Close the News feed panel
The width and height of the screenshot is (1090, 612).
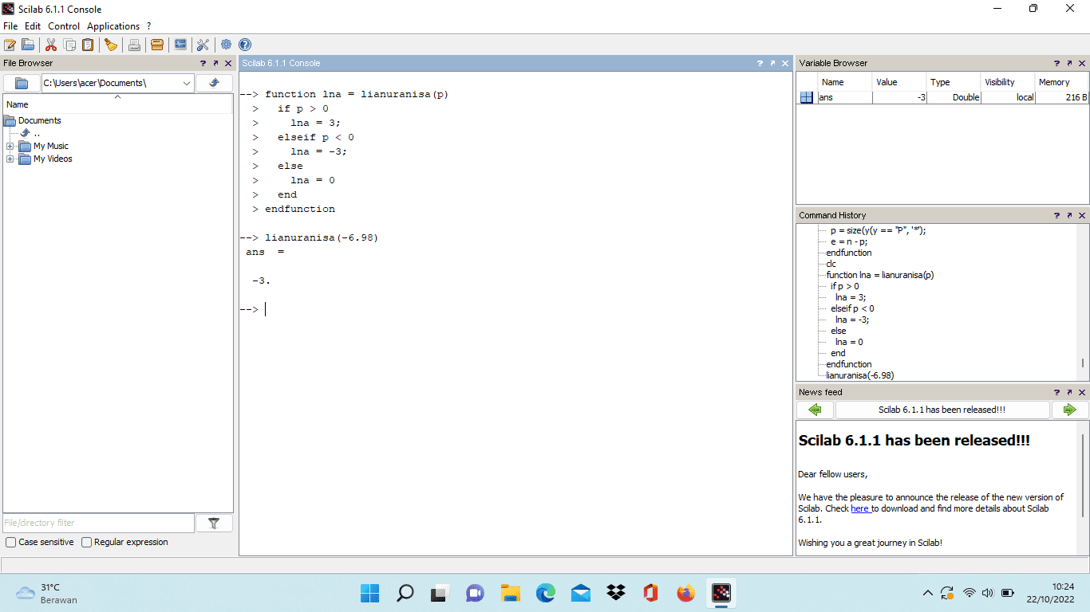point(1082,392)
